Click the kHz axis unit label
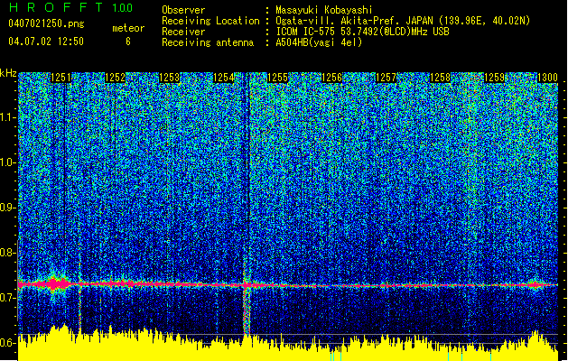 [8, 73]
